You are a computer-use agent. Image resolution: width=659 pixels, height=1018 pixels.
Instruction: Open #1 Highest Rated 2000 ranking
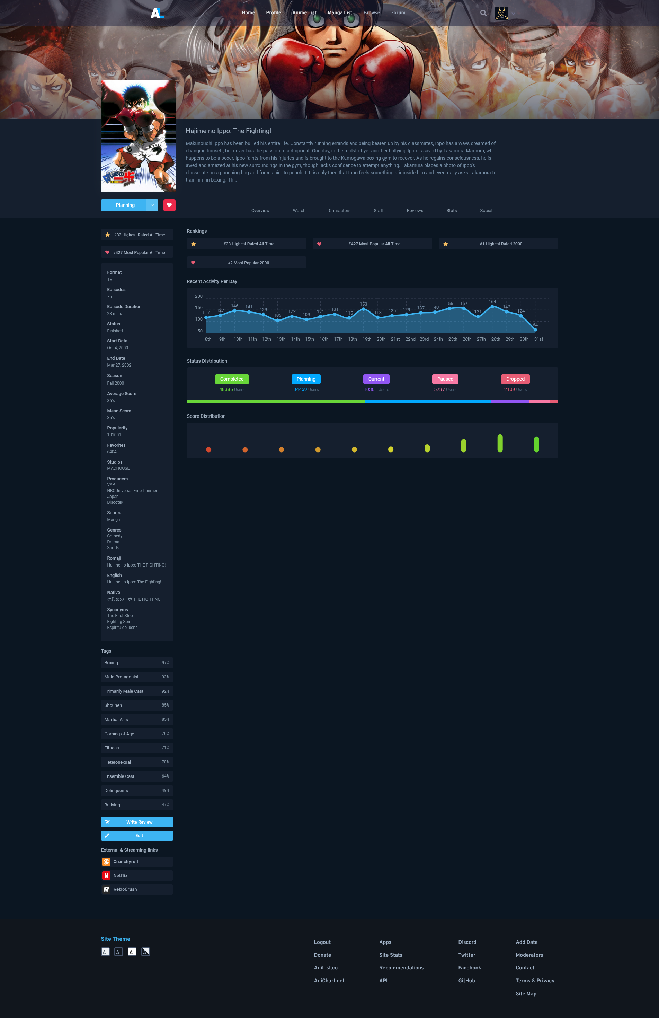pyautogui.click(x=498, y=244)
